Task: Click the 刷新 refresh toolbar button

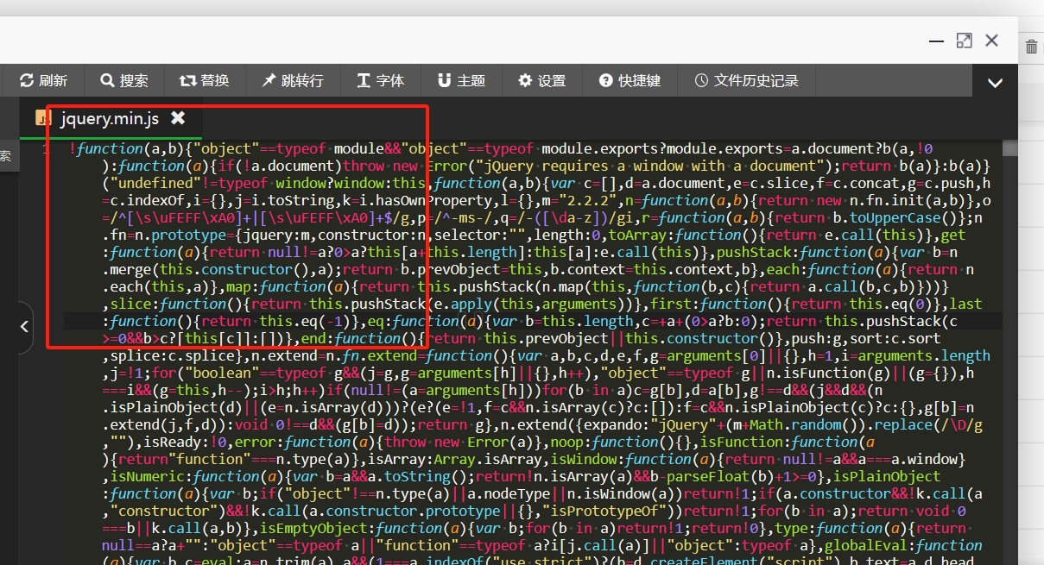Action: [x=43, y=80]
